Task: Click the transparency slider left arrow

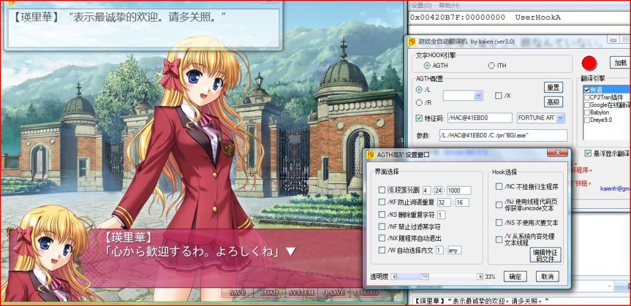Action: pyautogui.click(x=394, y=276)
